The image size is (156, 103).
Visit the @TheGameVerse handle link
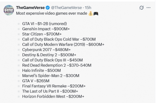click(66, 8)
